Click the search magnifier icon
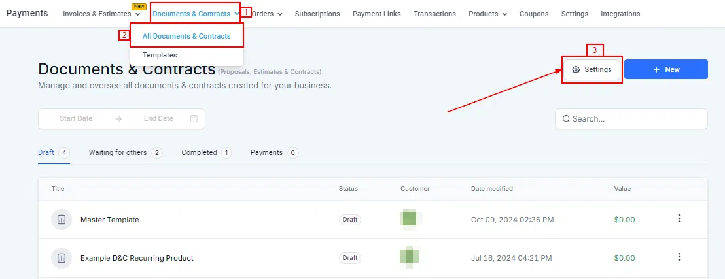Viewport: 725px width, 279px height. coord(566,119)
